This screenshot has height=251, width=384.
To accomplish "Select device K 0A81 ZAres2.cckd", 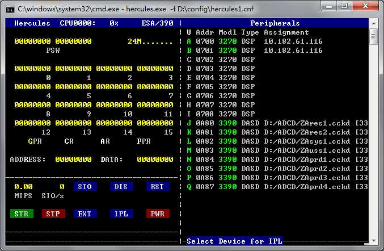I will coord(277,132).
